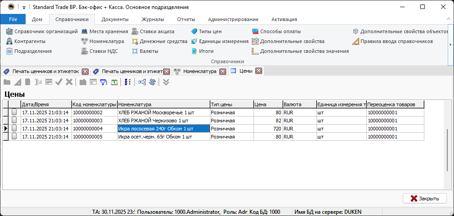Open the File menu
454x216 pixels.
[13, 19]
